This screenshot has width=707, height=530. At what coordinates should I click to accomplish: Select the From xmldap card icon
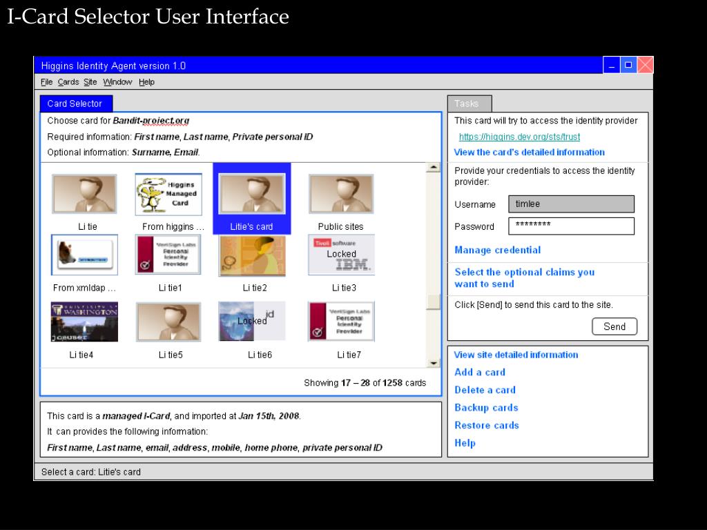(84, 255)
